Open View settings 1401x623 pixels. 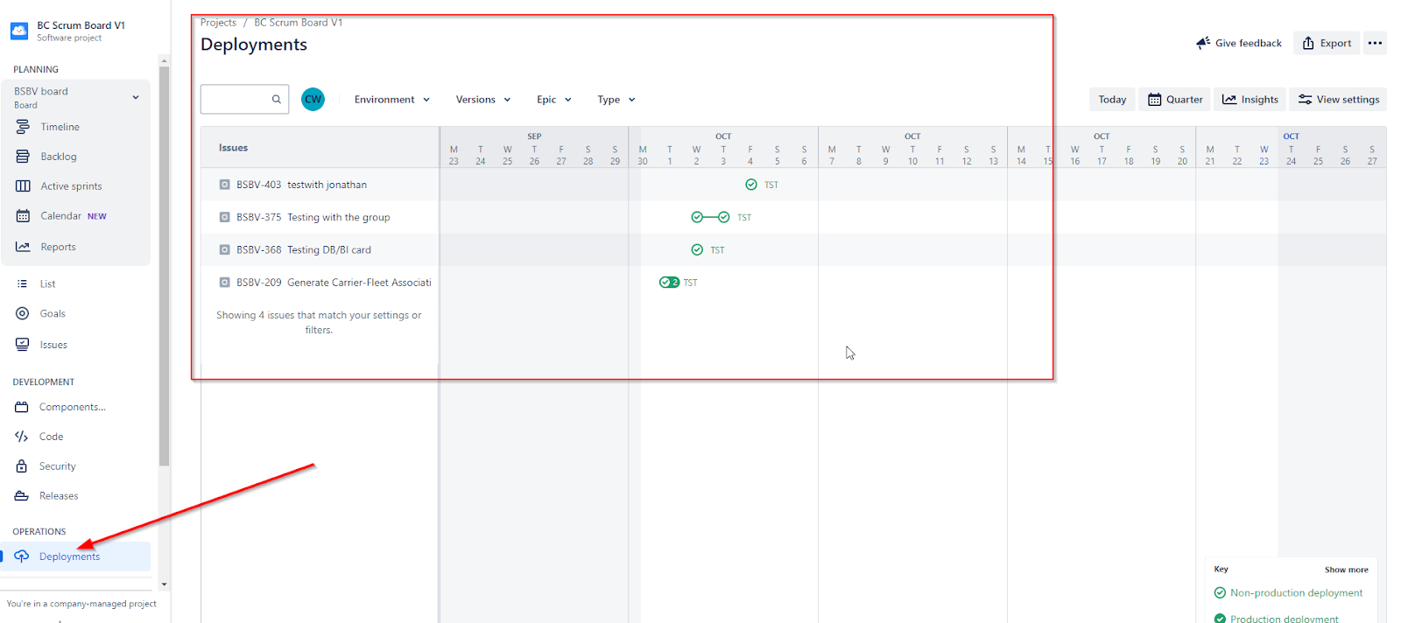click(x=1339, y=100)
